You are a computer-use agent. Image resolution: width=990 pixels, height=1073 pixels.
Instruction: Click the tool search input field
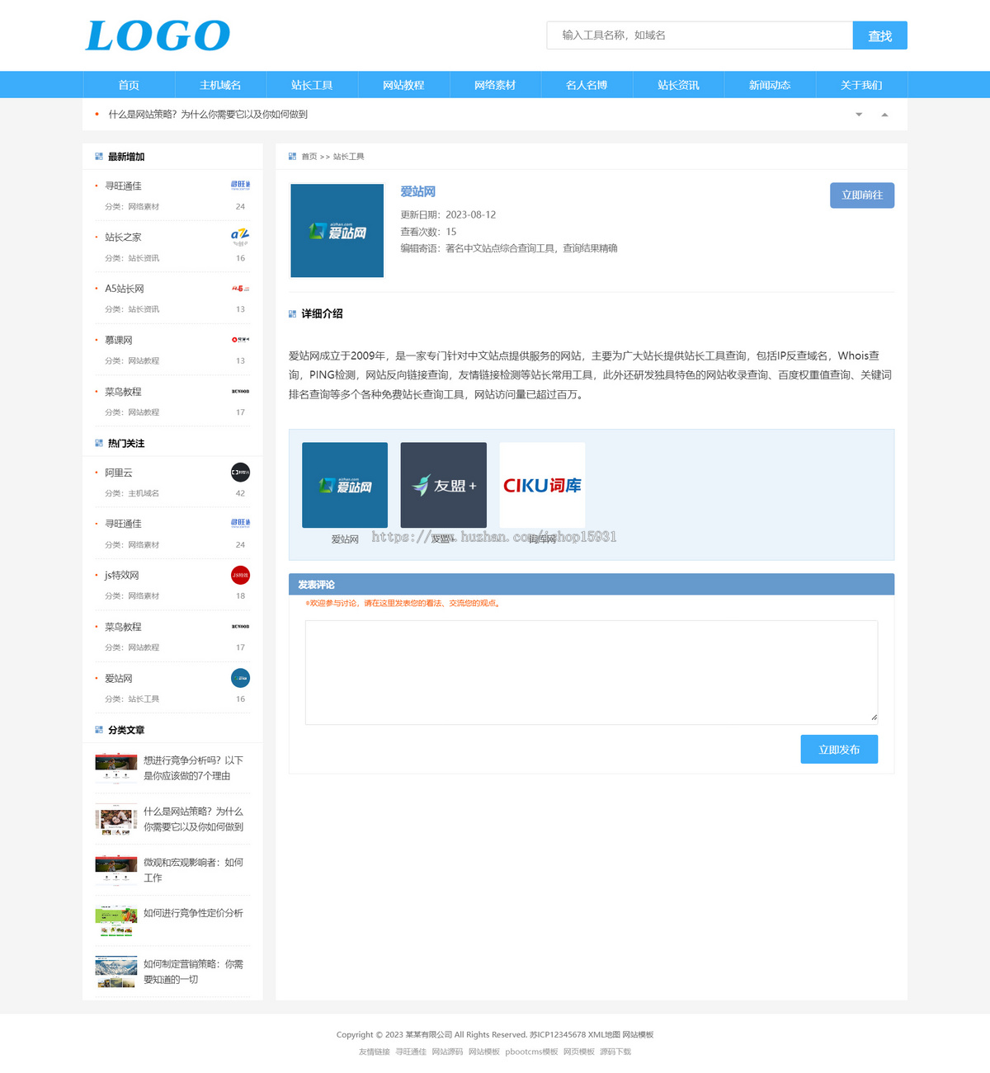(x=700, y=35)
